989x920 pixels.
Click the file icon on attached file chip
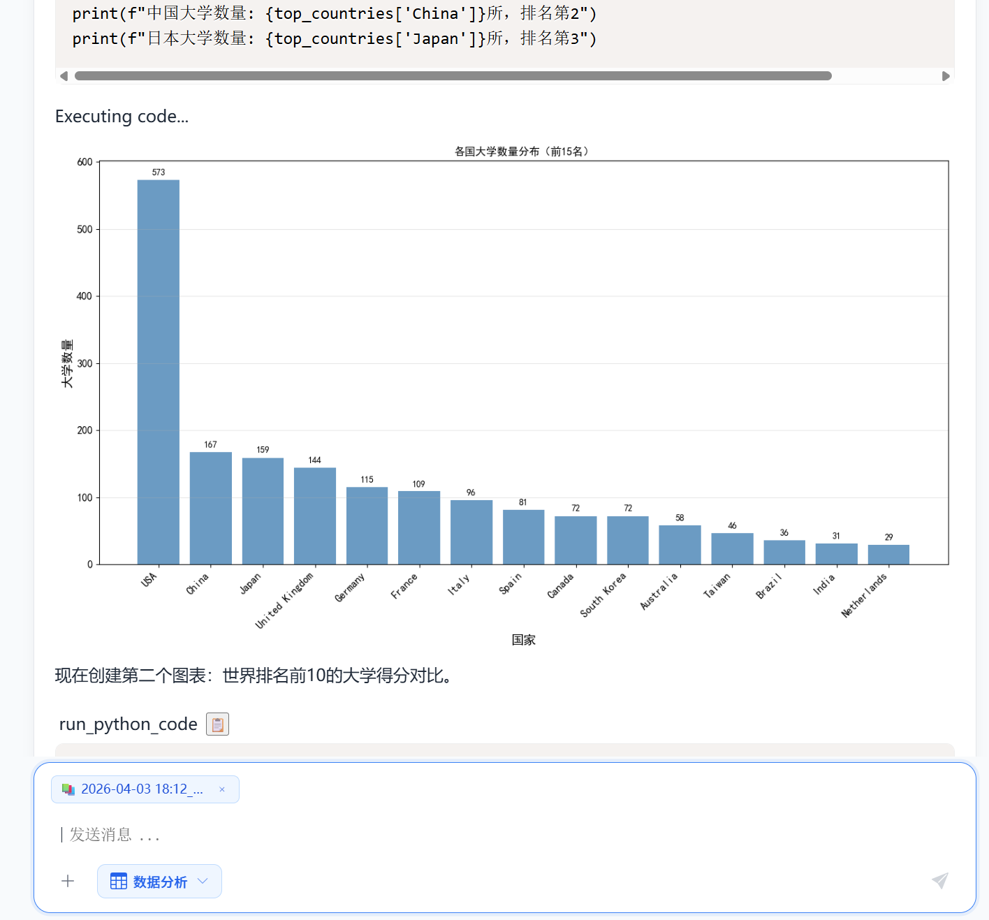coord(68,789)
